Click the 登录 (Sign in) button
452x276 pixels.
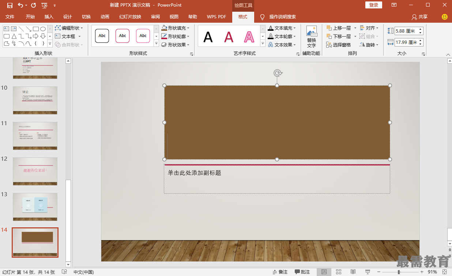pyautogui.click(x=374, y=5)
